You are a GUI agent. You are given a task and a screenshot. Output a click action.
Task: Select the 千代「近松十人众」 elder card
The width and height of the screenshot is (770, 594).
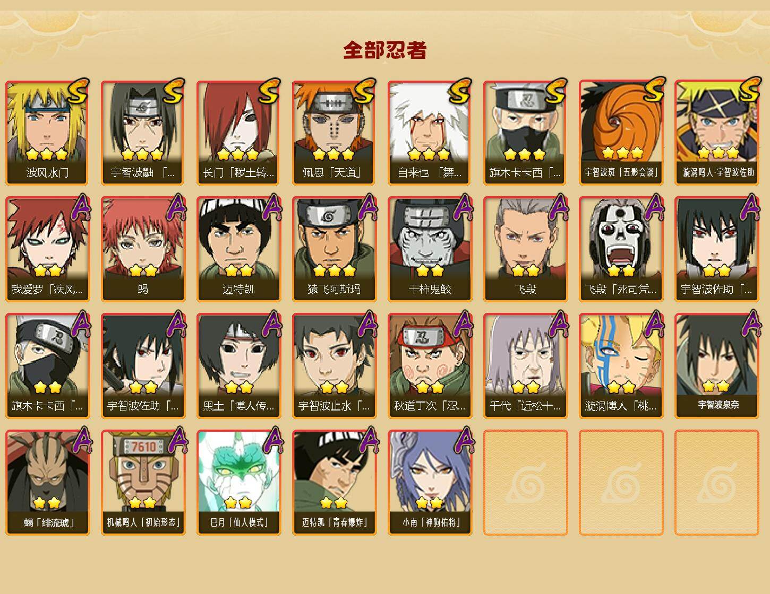[525, 366]
